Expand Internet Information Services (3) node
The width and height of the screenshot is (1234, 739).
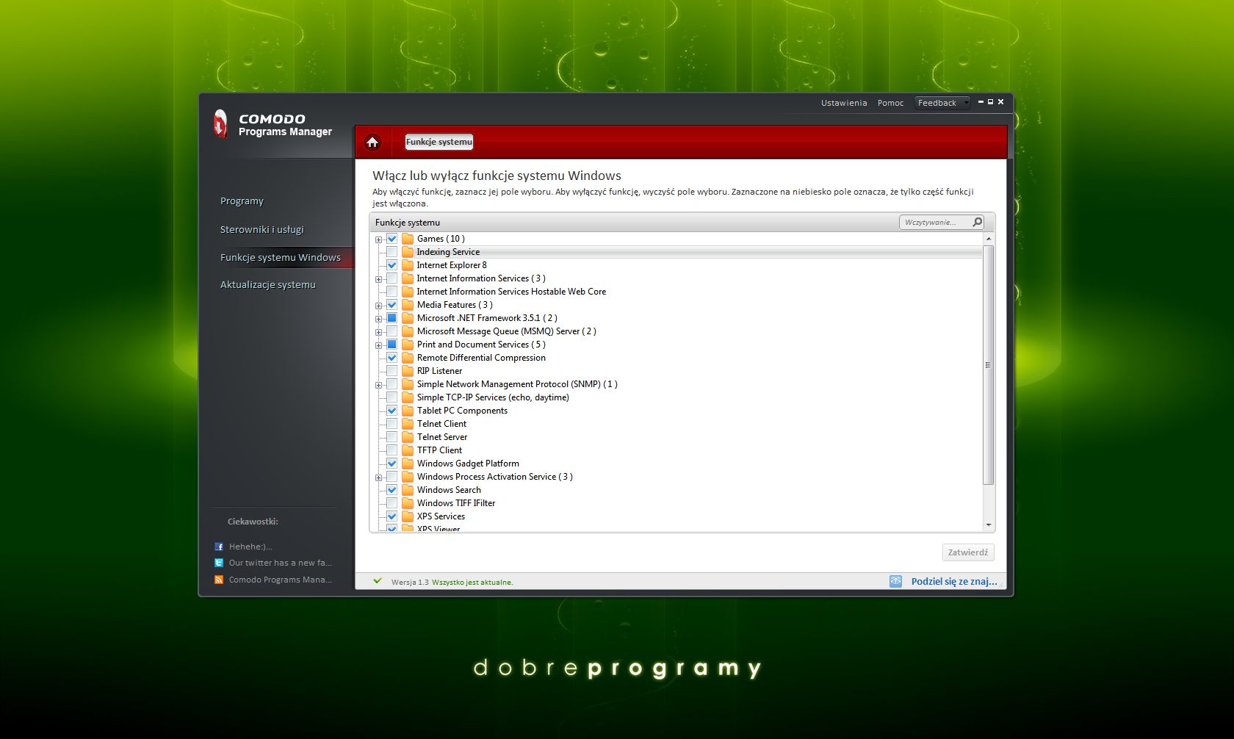point(378,279)
